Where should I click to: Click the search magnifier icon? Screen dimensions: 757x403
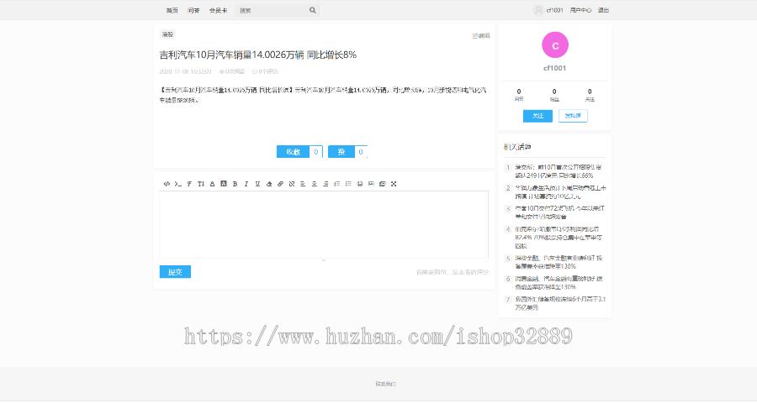[x=313, y=10]
